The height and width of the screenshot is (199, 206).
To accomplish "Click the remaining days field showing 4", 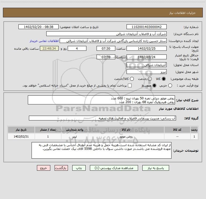I will tap(77, 48).
